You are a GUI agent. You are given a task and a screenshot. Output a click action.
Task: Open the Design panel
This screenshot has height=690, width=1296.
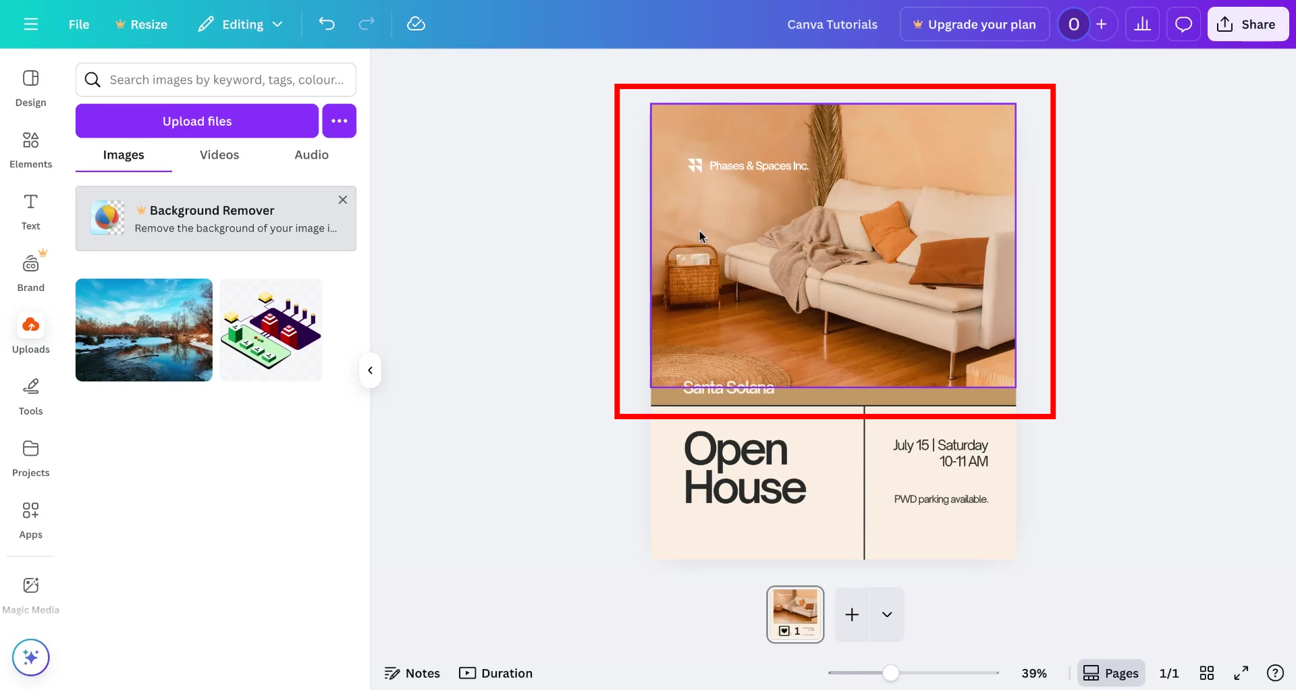[30, 88]
